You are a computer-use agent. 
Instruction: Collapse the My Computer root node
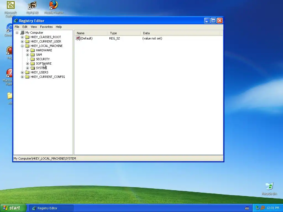pyautogui.click(x=17, y=33)
